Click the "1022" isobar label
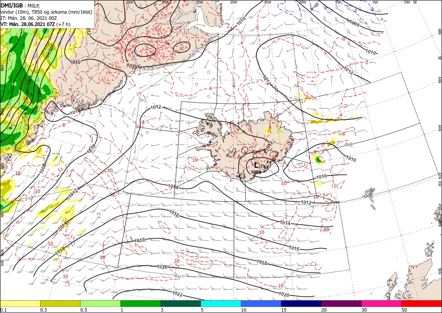The width and height of the screenshot is (442, 313). (178, 294)
